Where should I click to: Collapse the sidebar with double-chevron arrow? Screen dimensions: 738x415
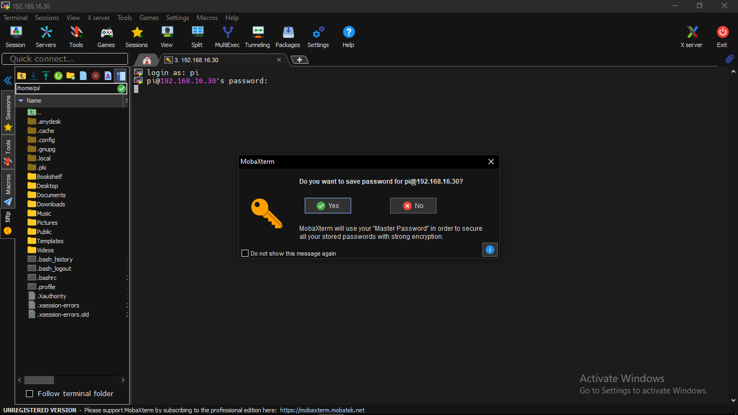click(8, 81)
